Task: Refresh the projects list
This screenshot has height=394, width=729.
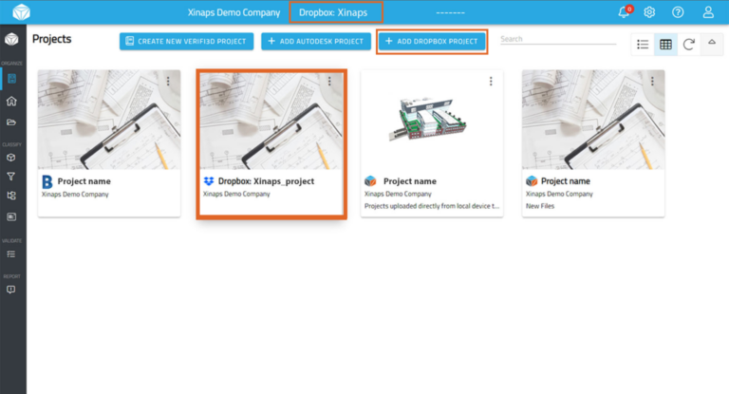Action: (688, 45)
